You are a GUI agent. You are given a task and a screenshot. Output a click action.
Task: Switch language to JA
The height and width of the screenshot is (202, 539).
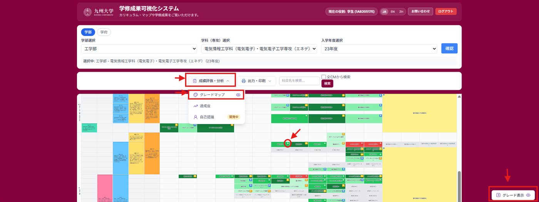(x=384, y=12)
